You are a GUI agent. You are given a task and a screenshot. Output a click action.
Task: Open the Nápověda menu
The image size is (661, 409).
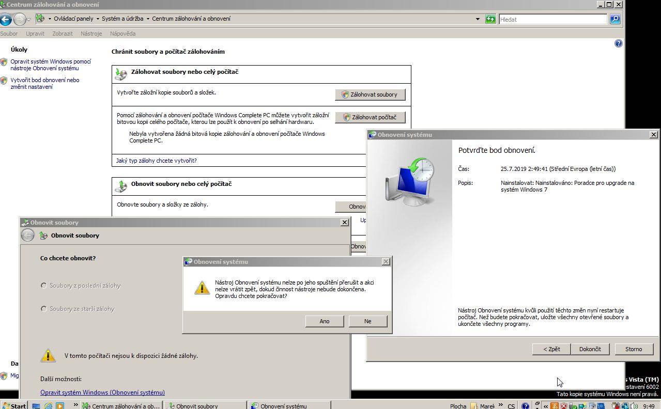(123, 34)
